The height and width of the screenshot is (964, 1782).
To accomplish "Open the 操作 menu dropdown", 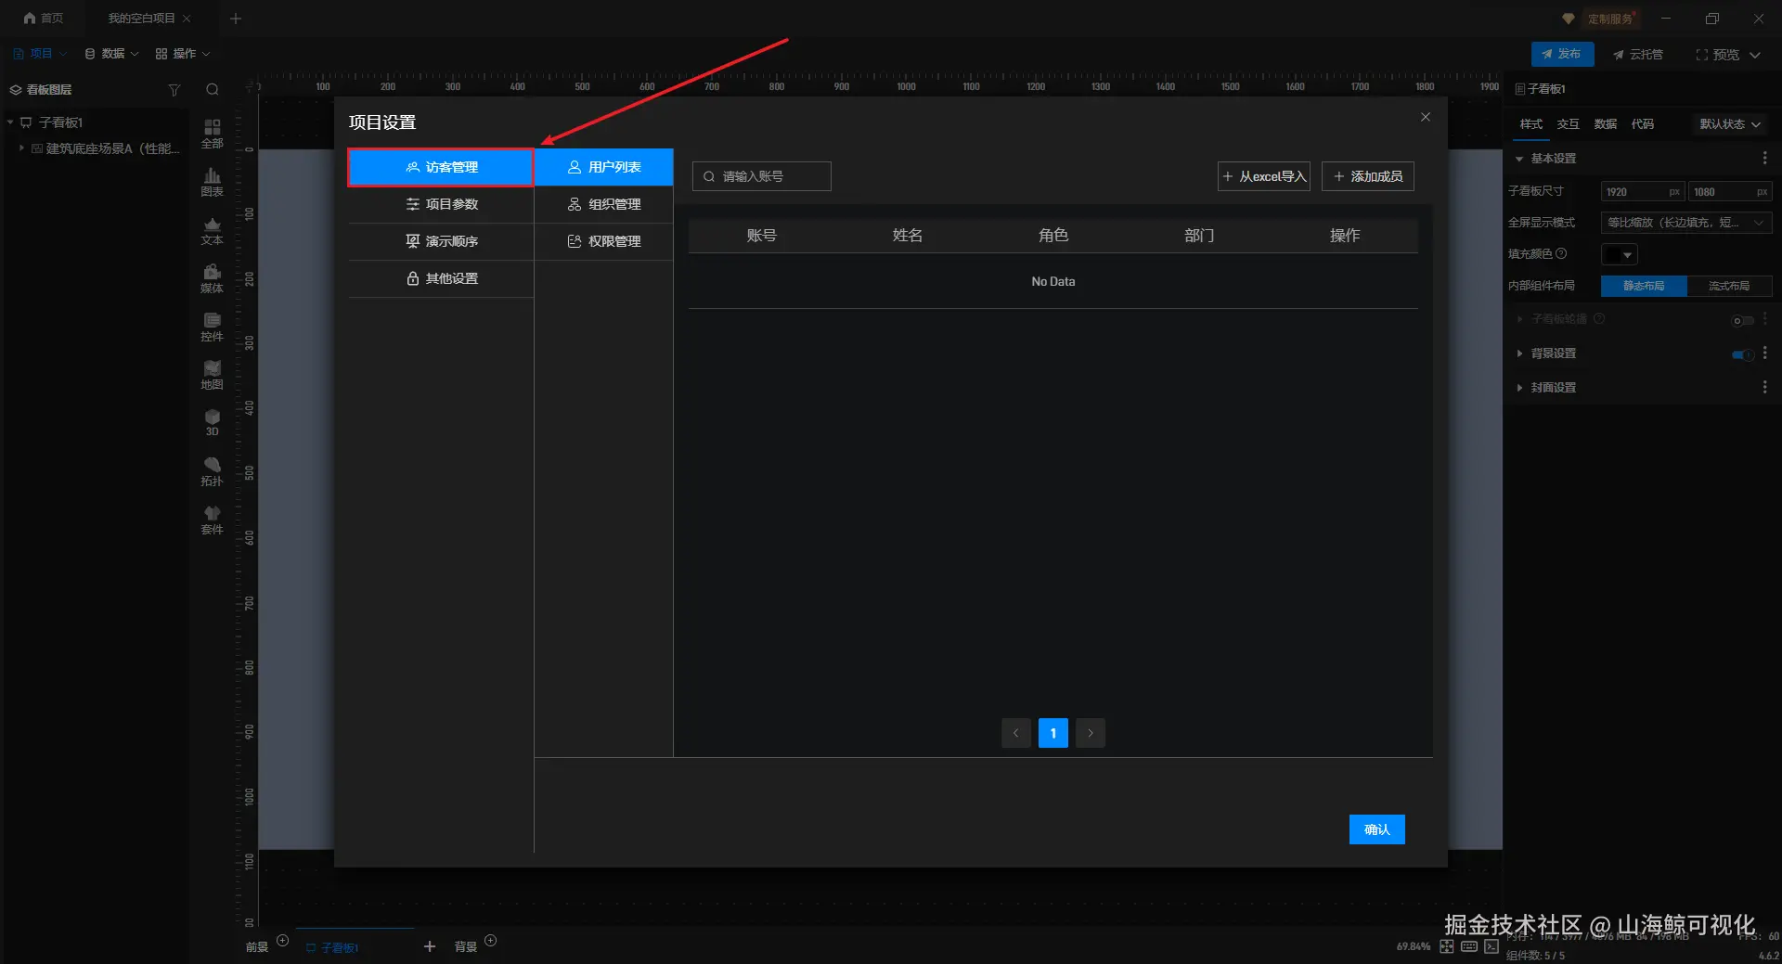I will pyautogui.click(x=183, y=54).
